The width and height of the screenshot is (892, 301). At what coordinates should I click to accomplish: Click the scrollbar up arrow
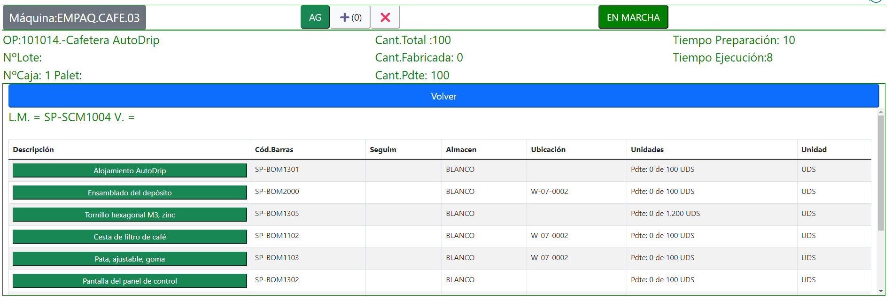coord(880,112)
